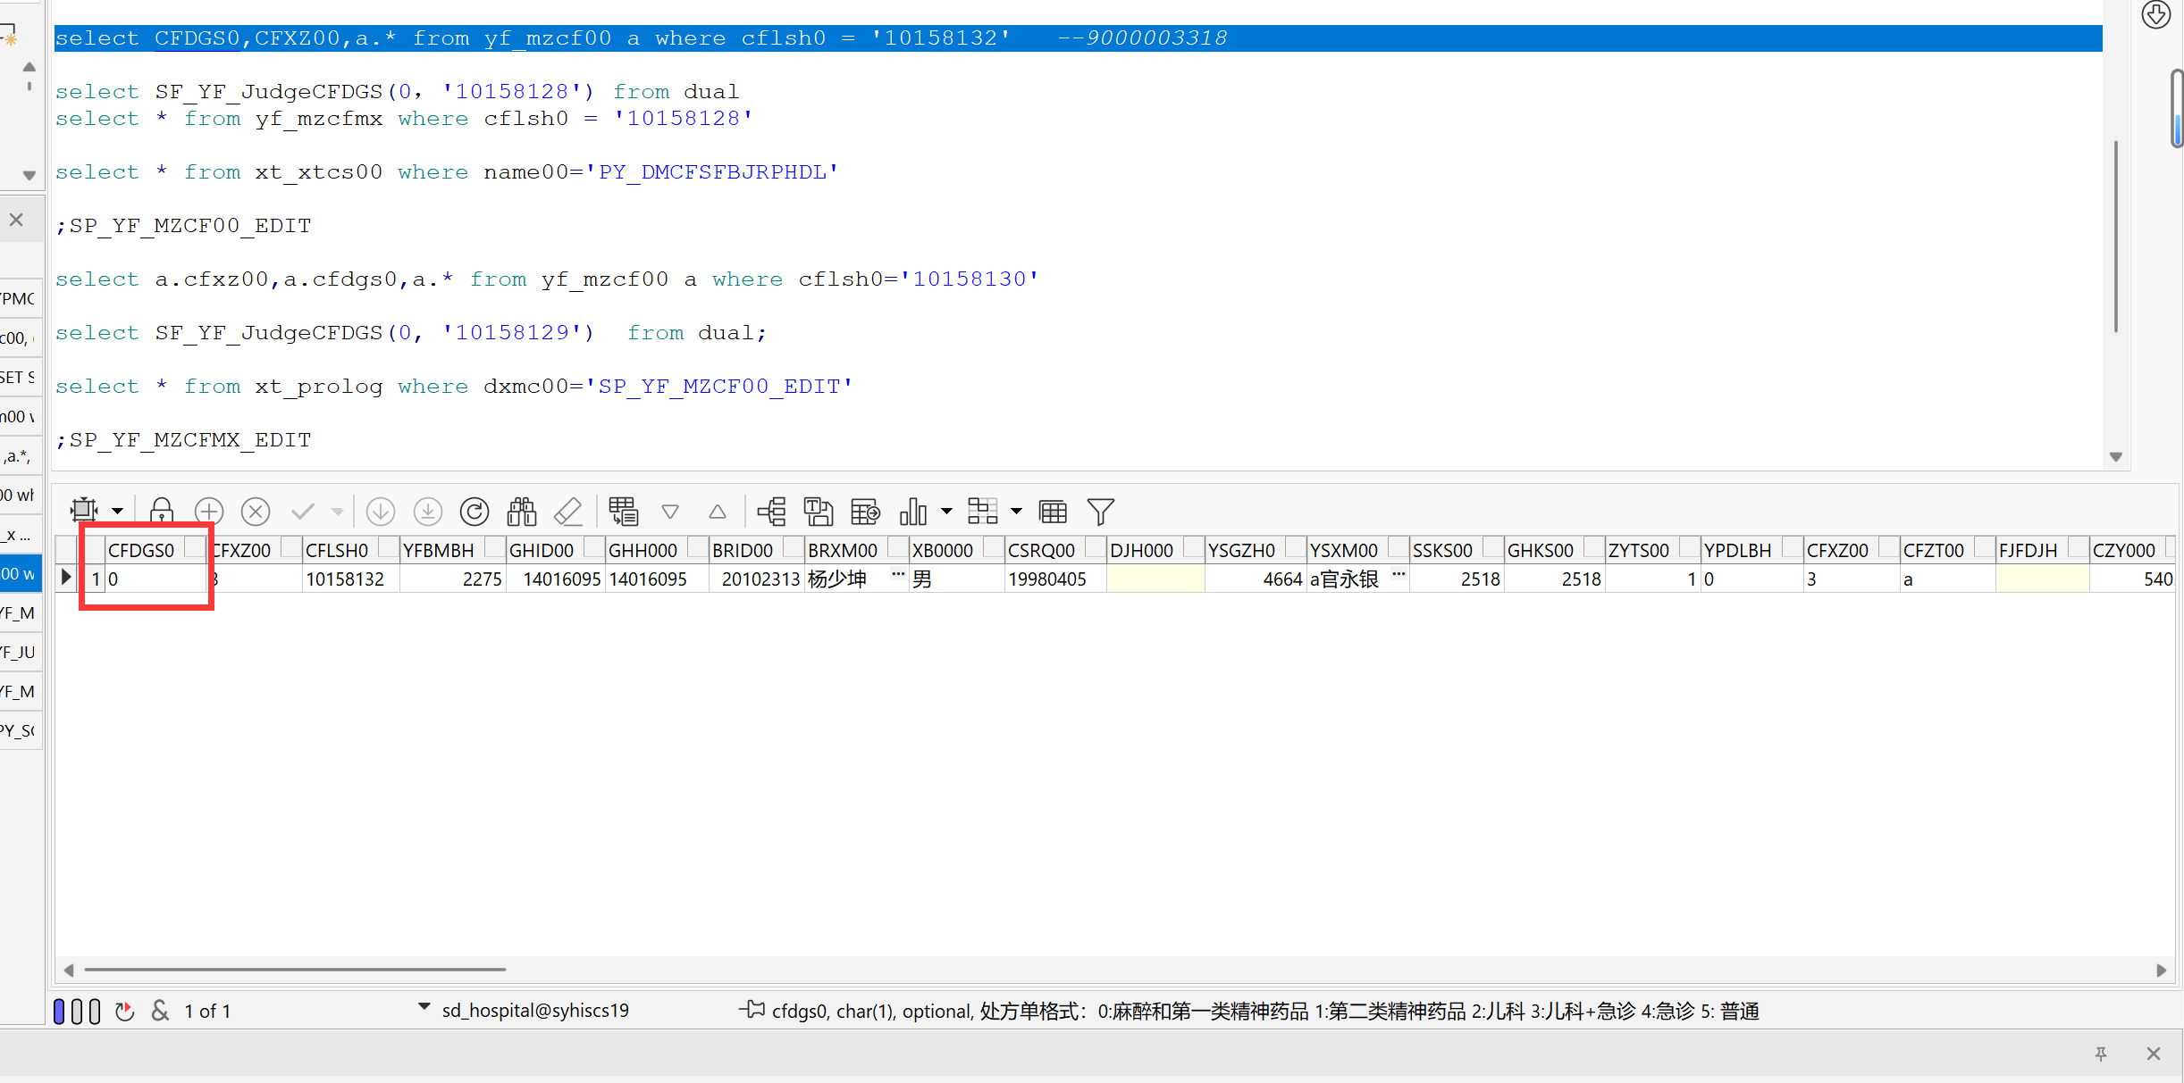
Task: Click the CFDGS0 column header
Action: tap(141, 550)
